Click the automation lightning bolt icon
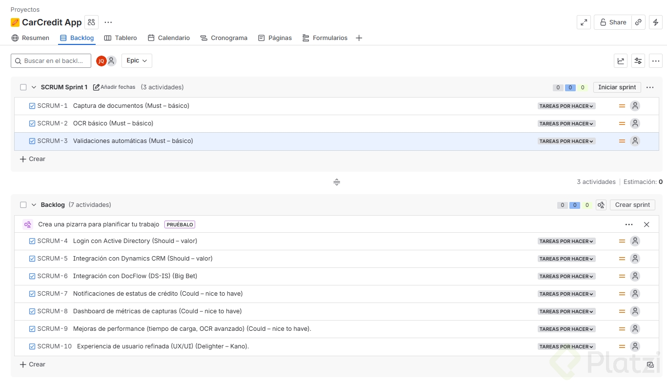Image resolution: width=667 pixels, height=384 pixels. 655,22
